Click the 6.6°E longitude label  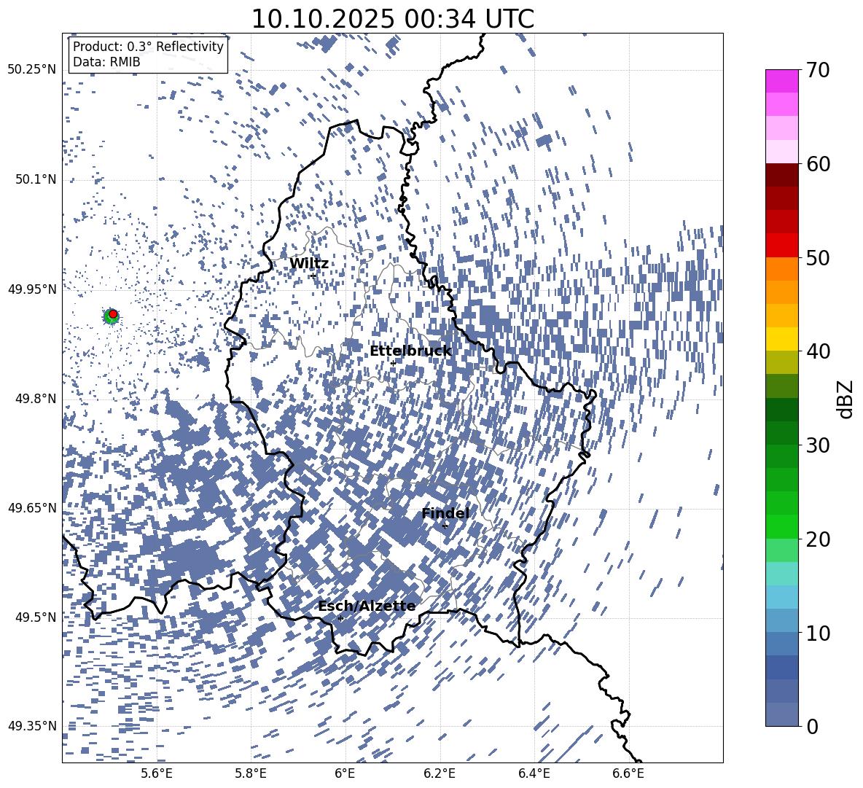click(x=628, y=773)
